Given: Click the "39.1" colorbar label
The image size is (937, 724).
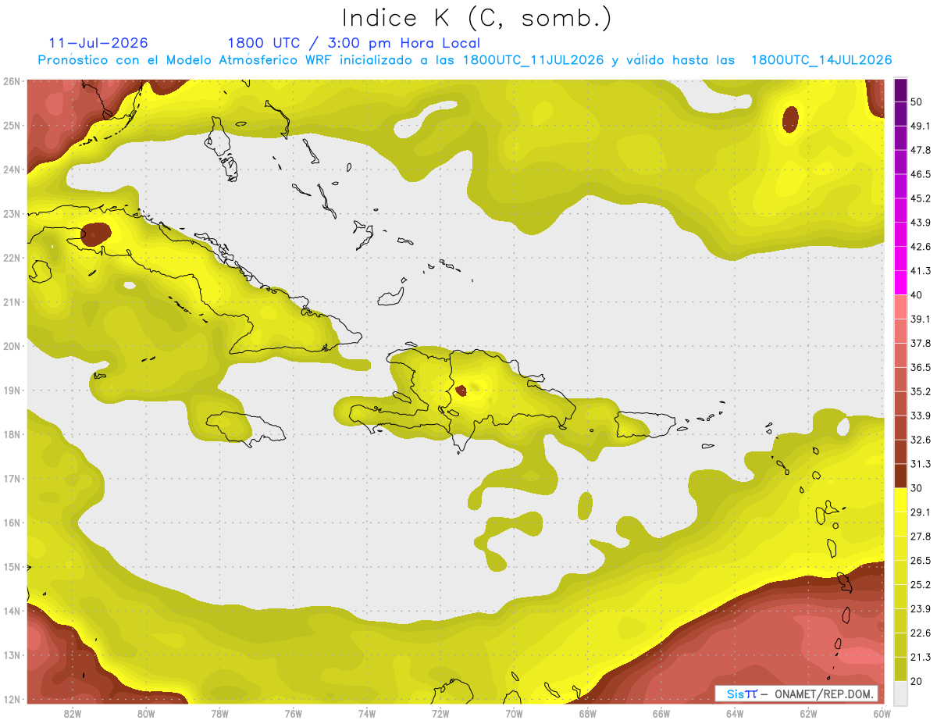Looking at the screenshot, I should 921,319.
